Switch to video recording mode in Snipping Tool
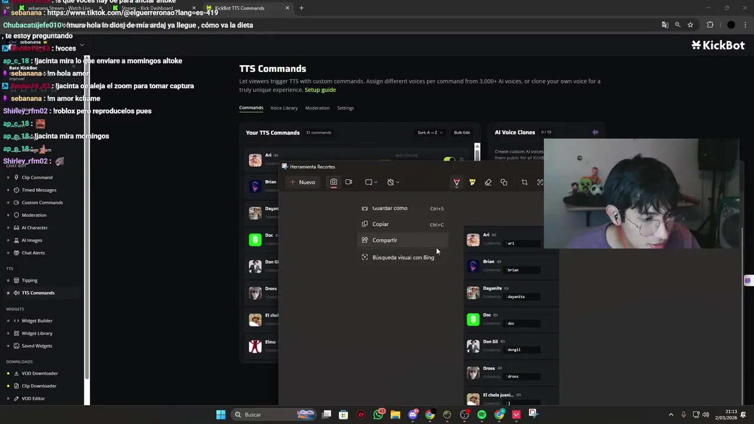This screenshot has width=754, height=424. (349, 182)
